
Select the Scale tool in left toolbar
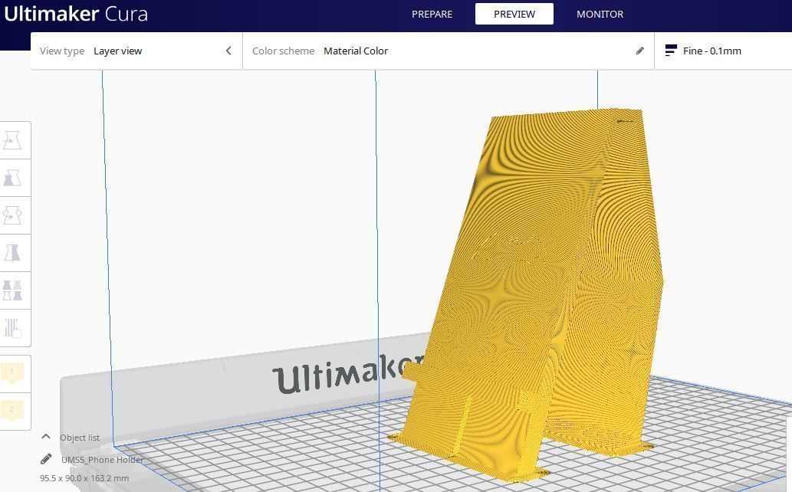pos(12,178)
